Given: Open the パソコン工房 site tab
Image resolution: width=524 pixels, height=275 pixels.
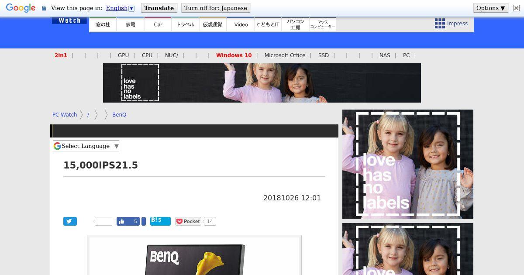Looking at the screenshot, I should point(296,24).
